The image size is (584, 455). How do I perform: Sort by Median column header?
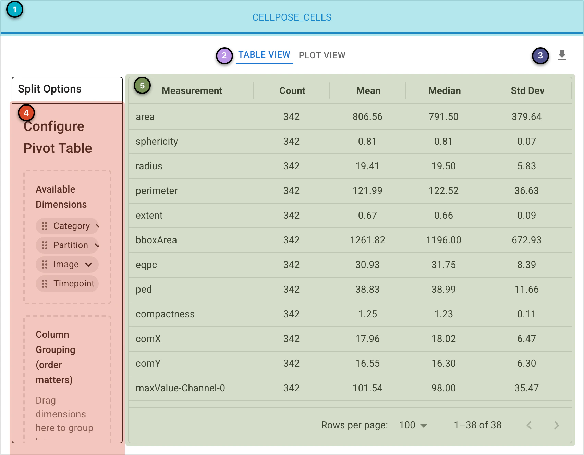click(445, 90)
